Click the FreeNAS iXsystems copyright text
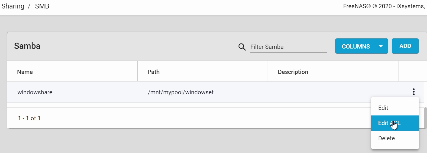 384,6
